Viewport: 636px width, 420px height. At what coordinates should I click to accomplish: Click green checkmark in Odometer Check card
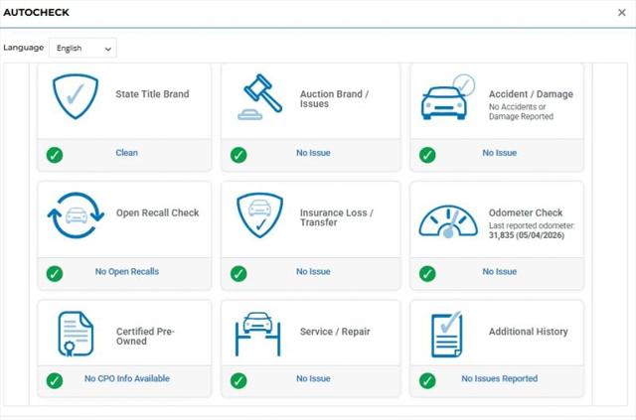tap(427, 274)
